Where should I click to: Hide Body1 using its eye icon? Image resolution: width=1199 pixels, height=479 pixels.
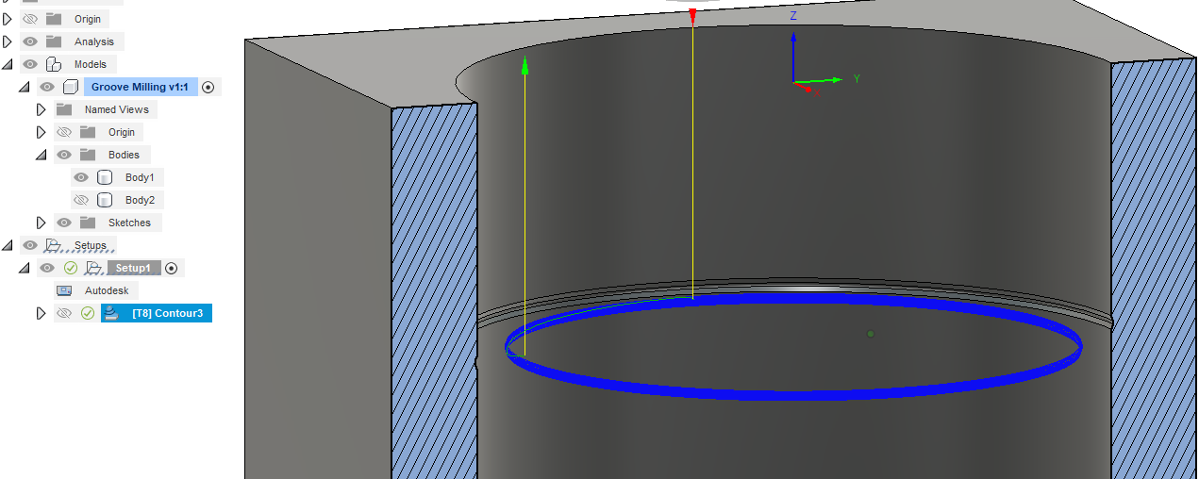click(81, 177)
